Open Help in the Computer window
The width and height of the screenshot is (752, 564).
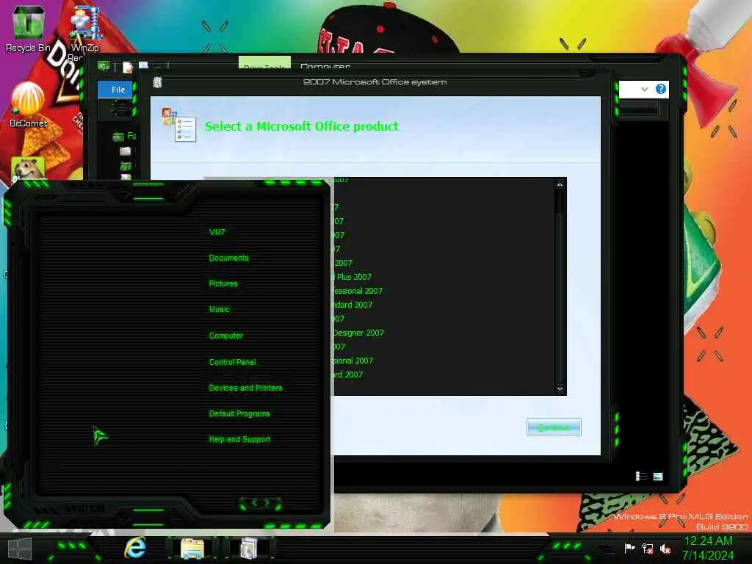click(661, 89)
